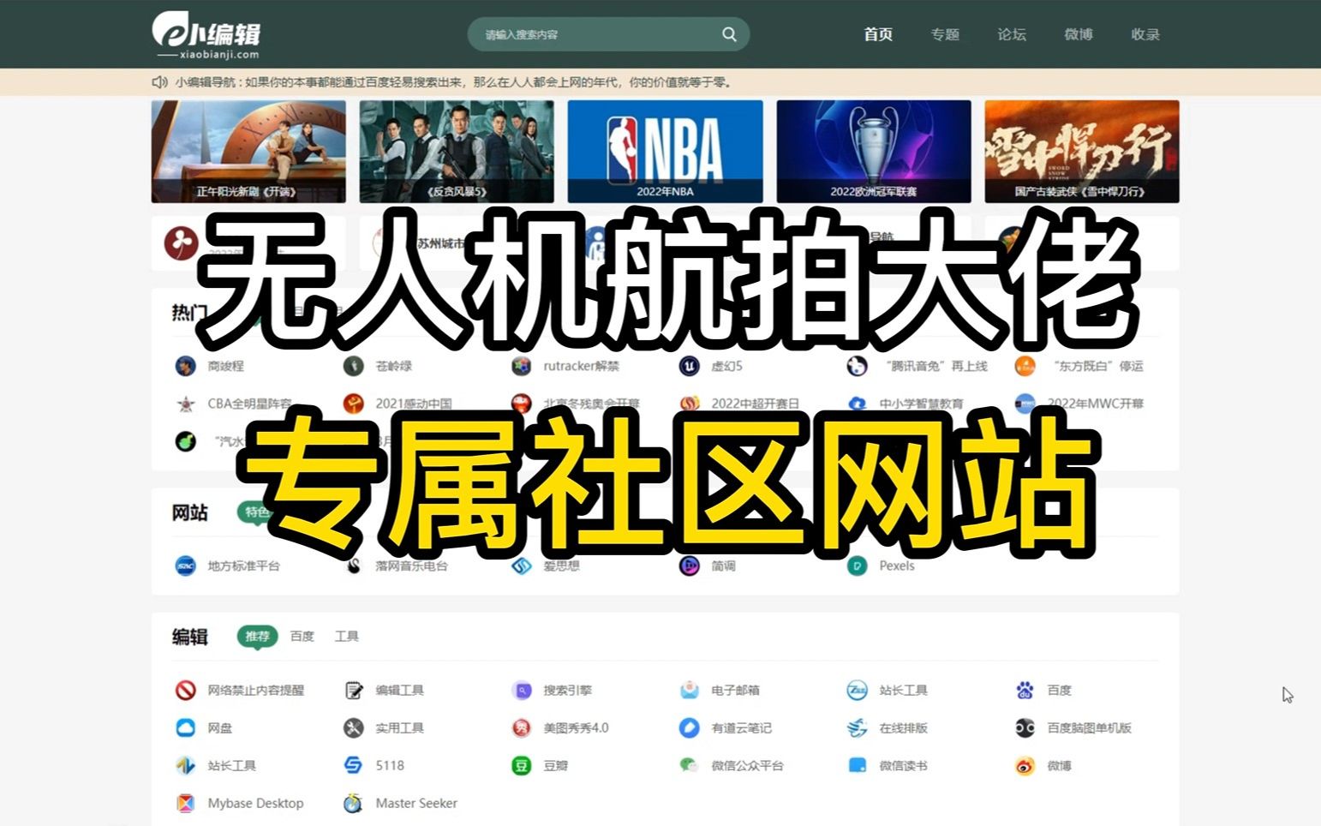Viewport: 1321px width, 826px height.
Task: Click the 美图秀秀4.0 icon
Action: click(x=522, y=727)
